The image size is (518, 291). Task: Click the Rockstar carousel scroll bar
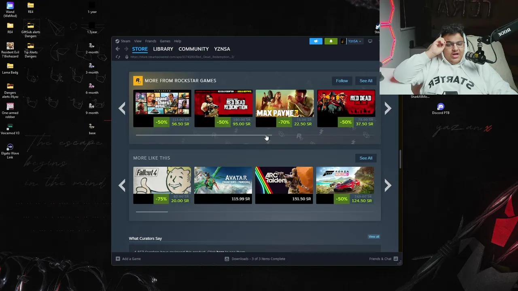[x=204, y=135]
